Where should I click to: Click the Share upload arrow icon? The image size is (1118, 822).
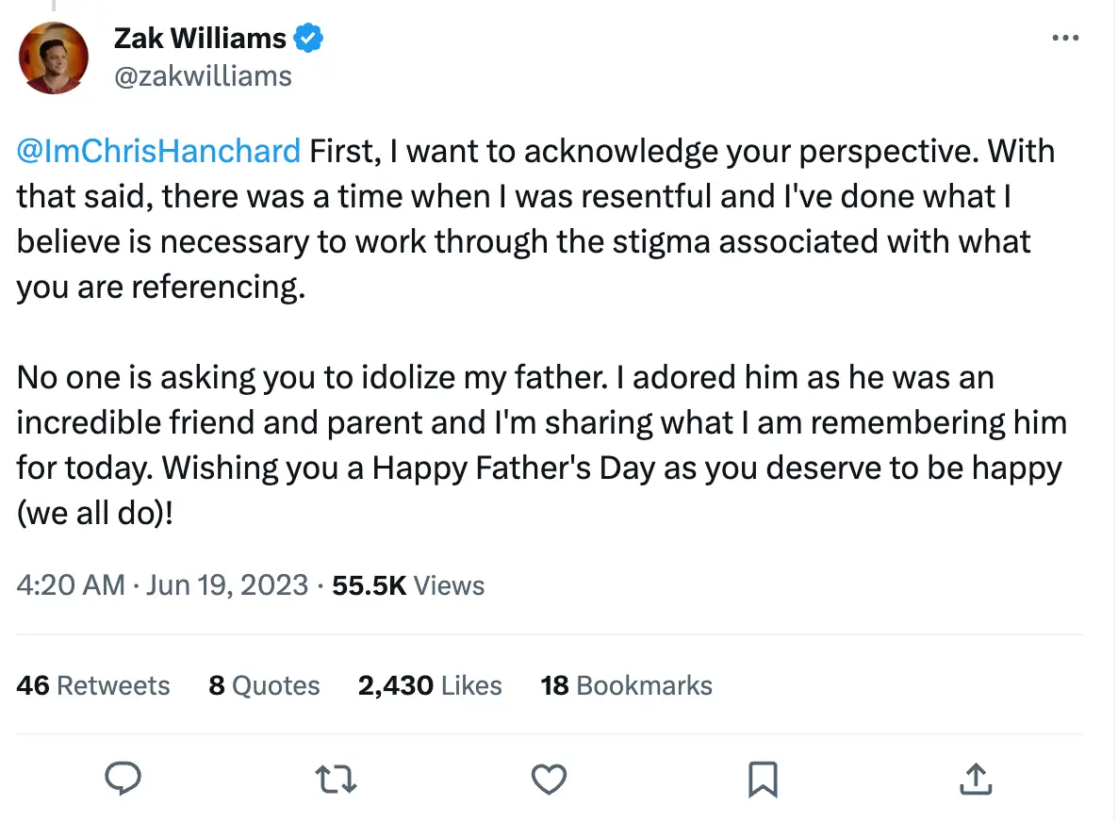(974, 779)
